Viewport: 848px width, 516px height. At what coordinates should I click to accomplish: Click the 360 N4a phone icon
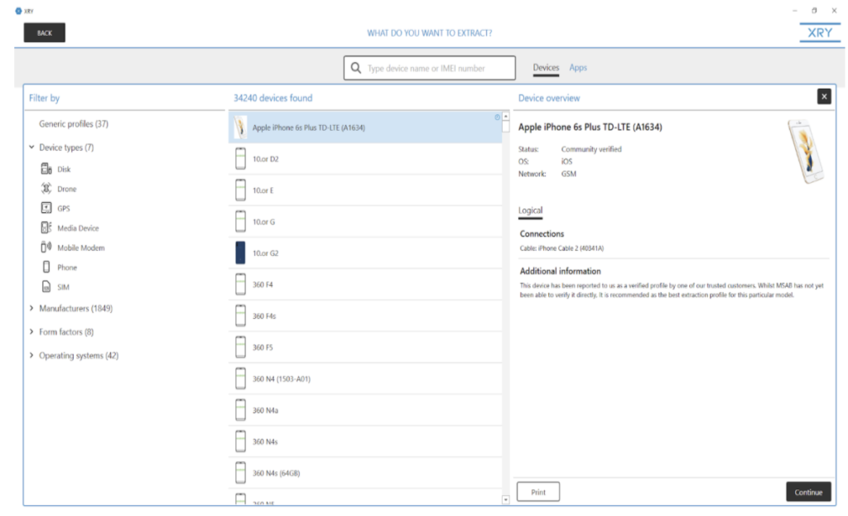(x=241, y=410)
